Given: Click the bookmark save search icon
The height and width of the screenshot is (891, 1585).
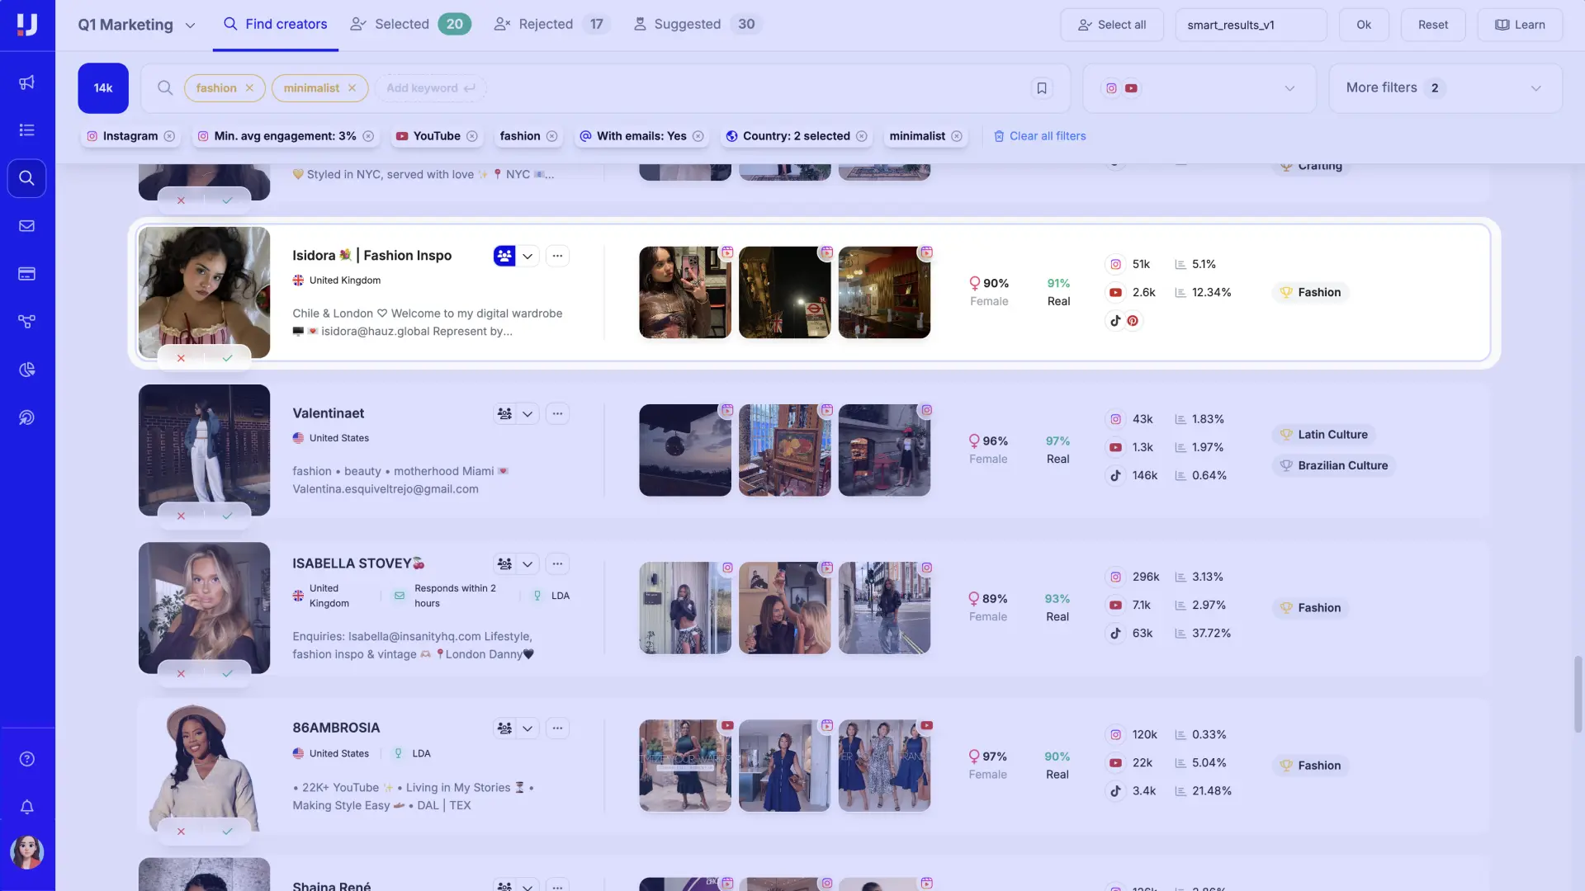Looking at the screenshot, I should click(x=1042, y=88).
